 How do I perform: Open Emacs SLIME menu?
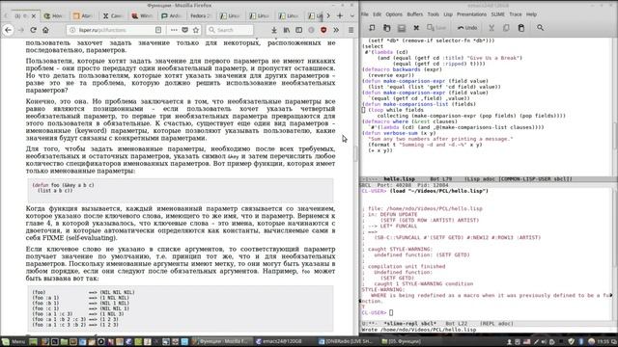click(498, 14)
